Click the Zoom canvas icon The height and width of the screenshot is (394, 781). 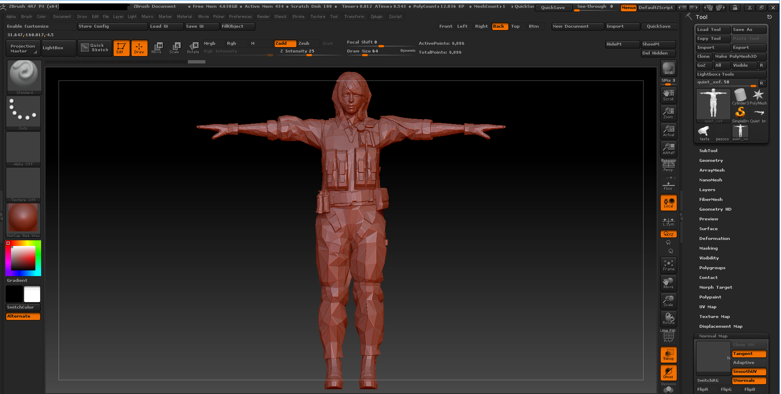(x=668, y=113)
